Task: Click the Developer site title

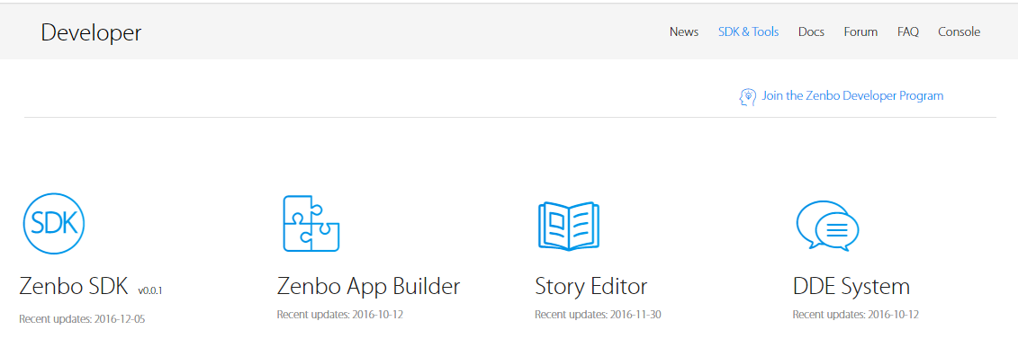Action: pyautogui.click(x=91, y=32)
